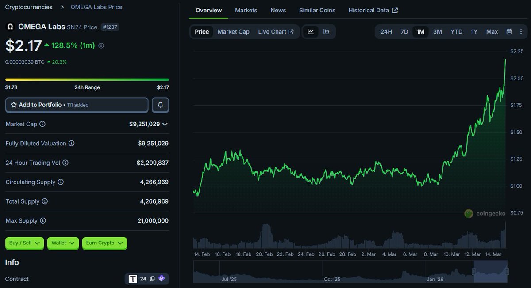
Task: Set chart range to YTD
Action: 457,32
